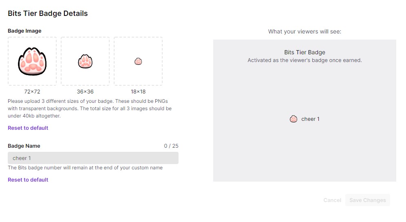Click the 72×72 size label
Image resolution: width=406 pixels, height=222 pixels.
coord(32,91)
